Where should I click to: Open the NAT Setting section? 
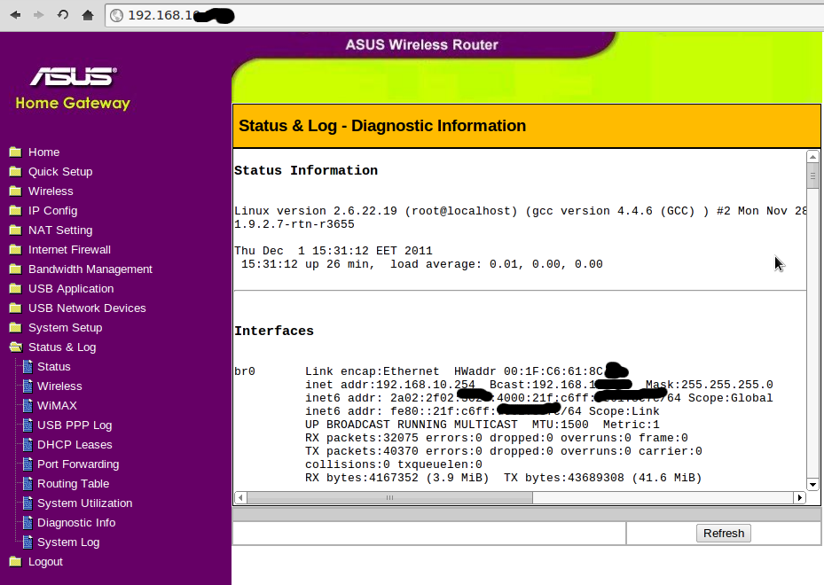coord(60,230)
